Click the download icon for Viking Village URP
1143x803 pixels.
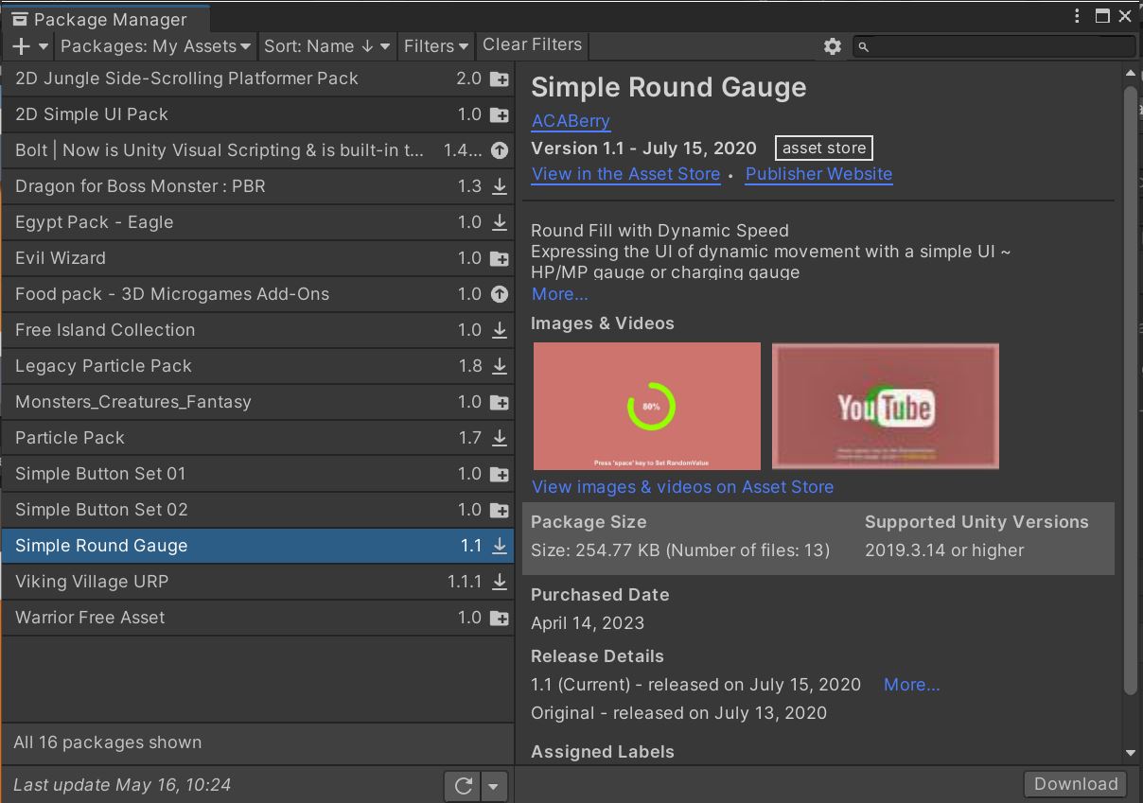(500, 583)
